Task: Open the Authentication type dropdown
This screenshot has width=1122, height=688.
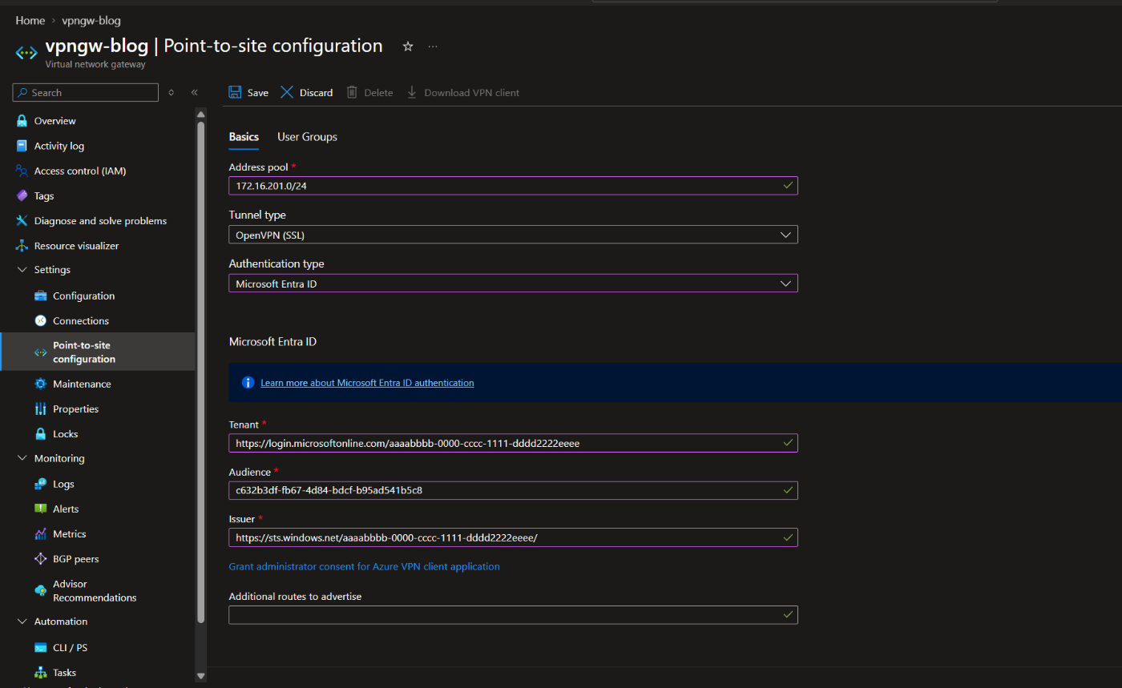Action: pyautogui.click(x=513, y=283)
